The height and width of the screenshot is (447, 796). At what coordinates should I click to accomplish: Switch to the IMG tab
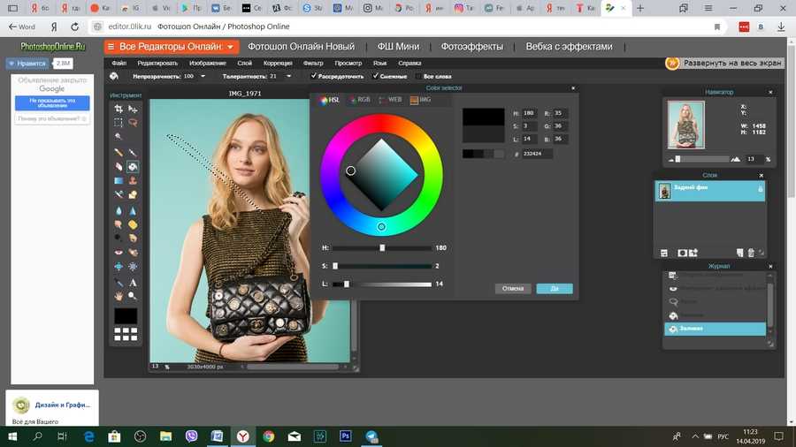click(x=421, y=100)
